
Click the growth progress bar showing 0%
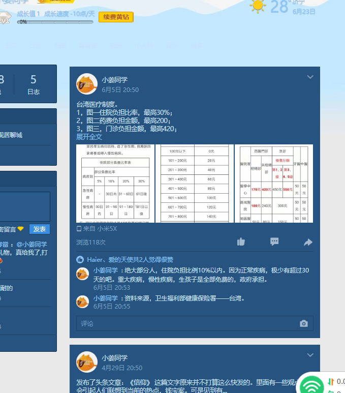(x=55, y=22)
